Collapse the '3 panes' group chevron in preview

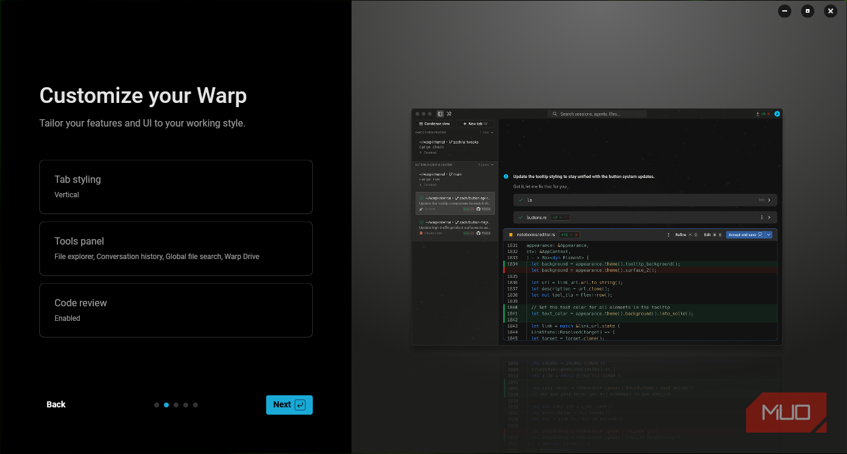[492, 165]
